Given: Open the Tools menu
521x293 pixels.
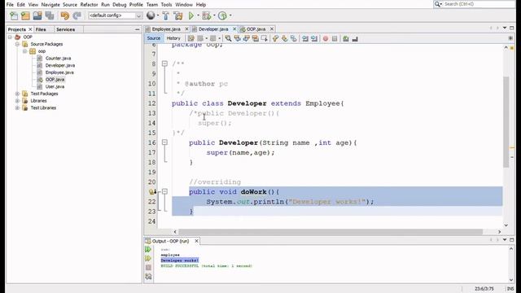Looking at the screenshot, I should coord(166,5).
